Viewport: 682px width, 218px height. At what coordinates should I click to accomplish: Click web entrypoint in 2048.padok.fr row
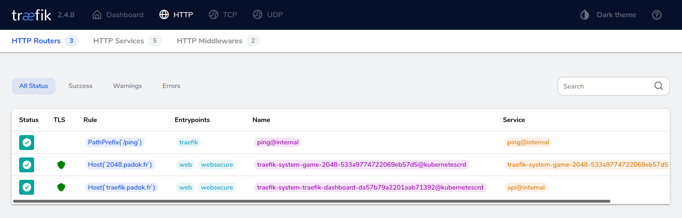[x=186, y=165]
